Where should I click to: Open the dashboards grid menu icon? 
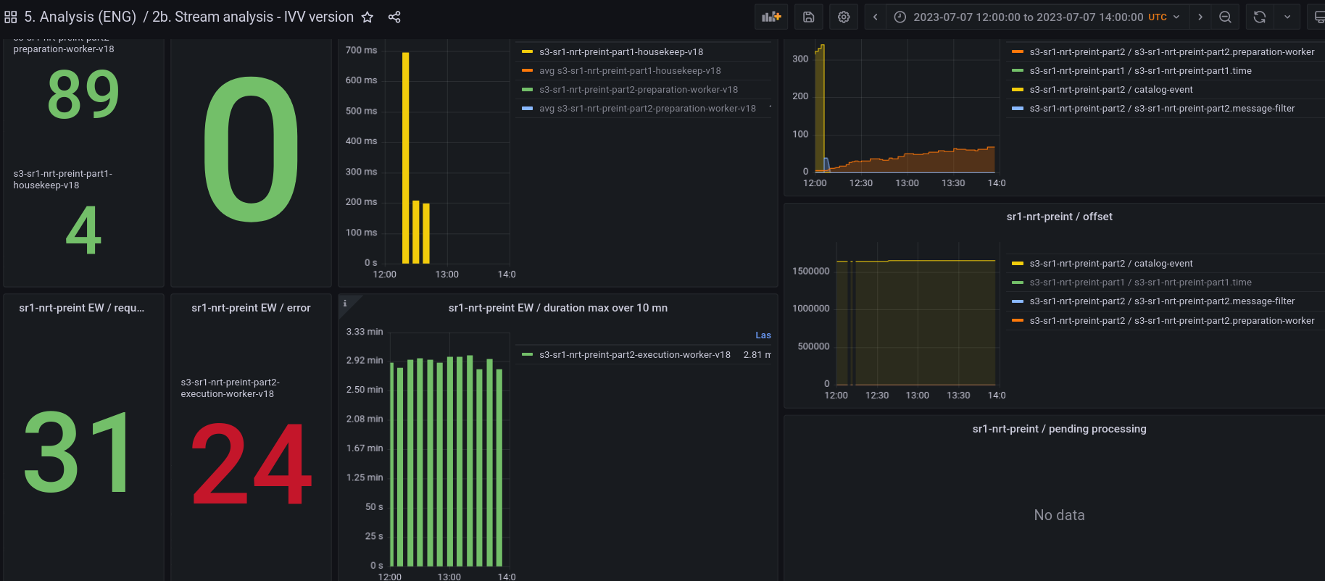[x=11, y=17]
